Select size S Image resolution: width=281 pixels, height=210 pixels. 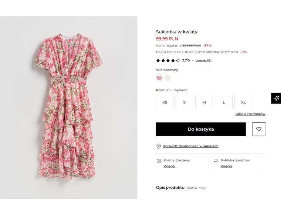184,102
